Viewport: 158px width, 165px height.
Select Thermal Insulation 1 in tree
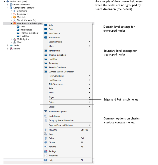[x=30, y=33]
